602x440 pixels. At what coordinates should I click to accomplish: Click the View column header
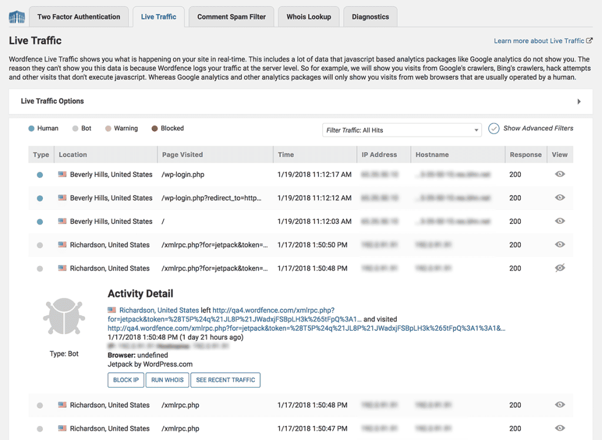point(560,154)
